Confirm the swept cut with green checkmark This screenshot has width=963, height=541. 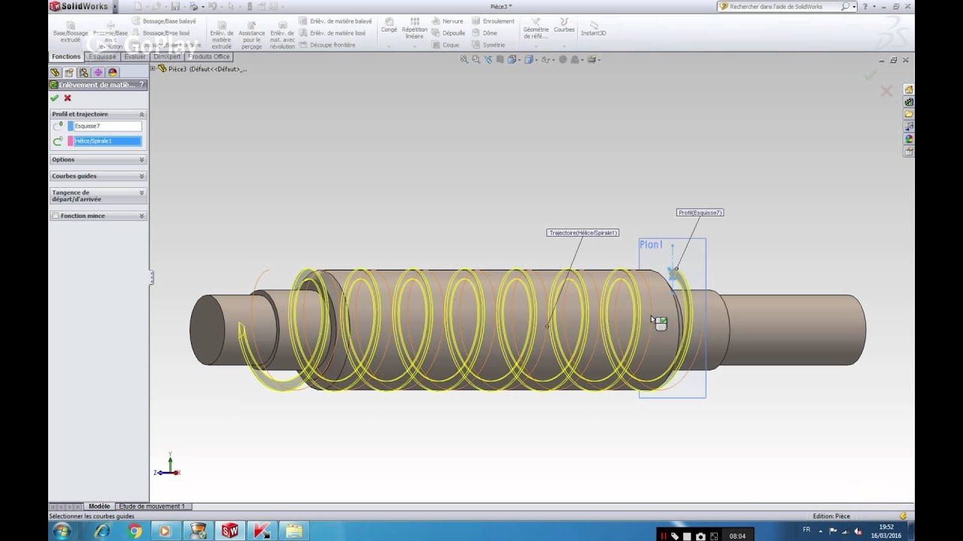[x=54, y=98]
